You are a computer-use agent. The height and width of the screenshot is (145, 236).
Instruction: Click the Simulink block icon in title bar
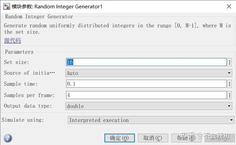[x=7, y=6]
